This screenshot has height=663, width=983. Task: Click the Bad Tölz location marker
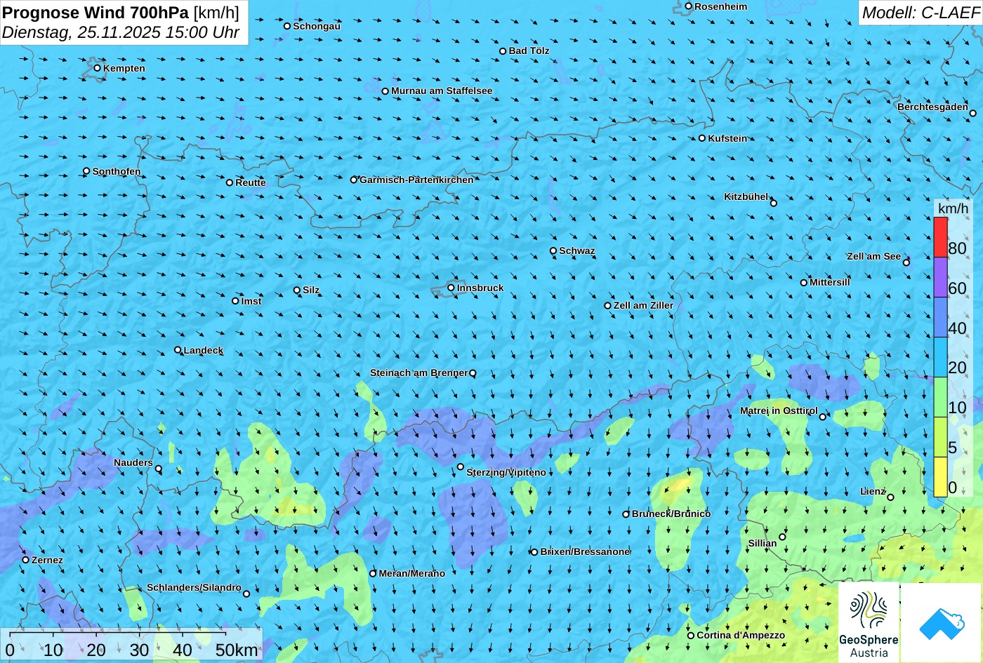(503, 51)
